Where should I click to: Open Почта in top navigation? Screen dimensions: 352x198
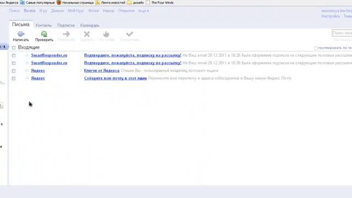[x=29, y=11]
